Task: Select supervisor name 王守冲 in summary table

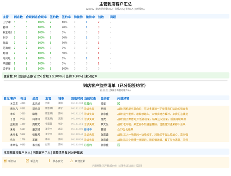Action: [6, 22]
